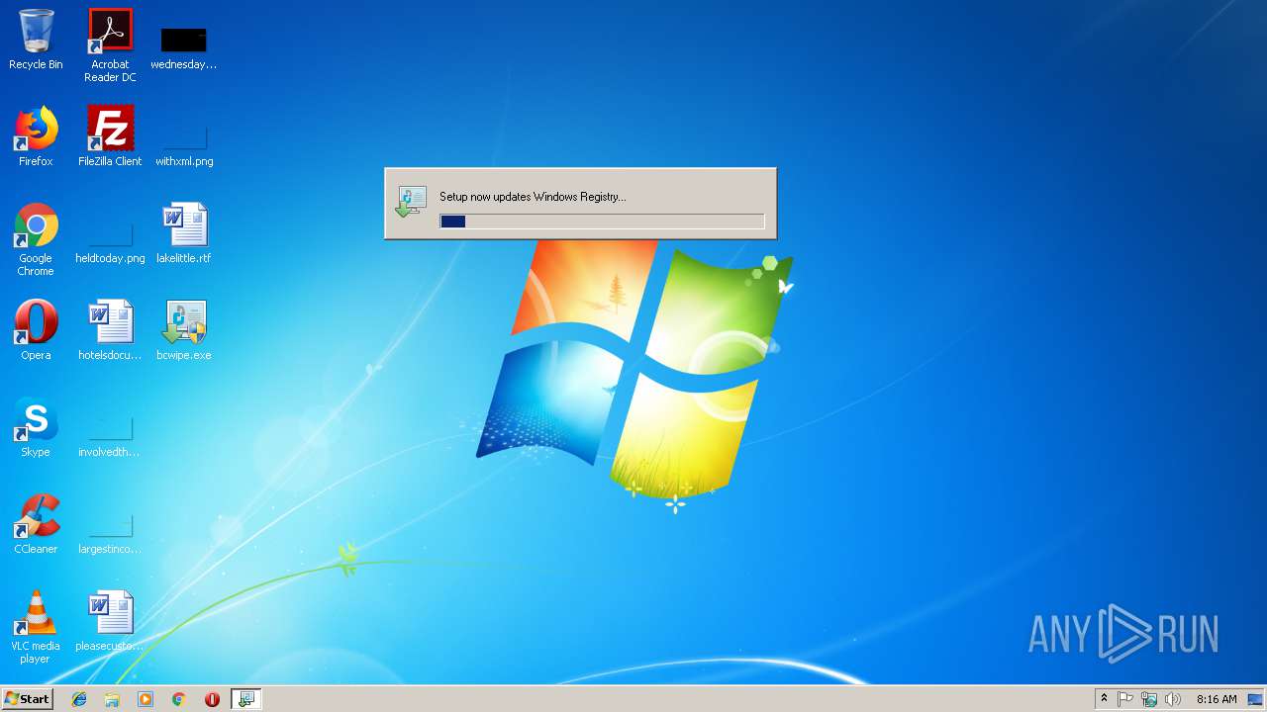Image resolution: width=1267 pixels, height=712 pixels.
Task: Open the 8:16 AM clock
Action: 1217,699
